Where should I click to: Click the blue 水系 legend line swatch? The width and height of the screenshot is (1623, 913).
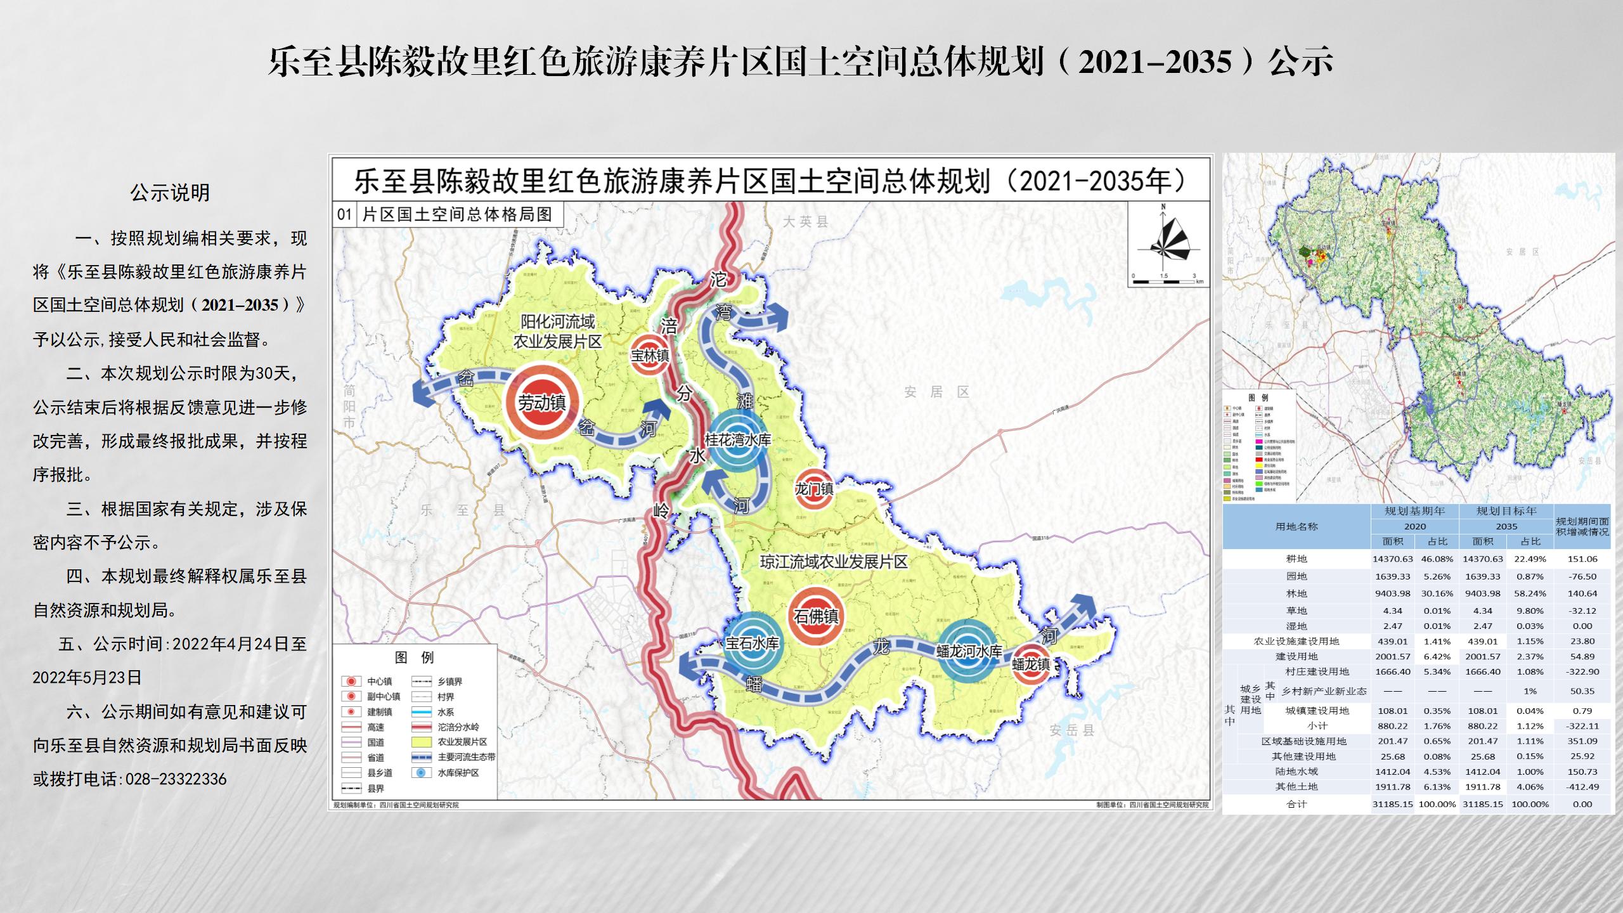[x=421, y=712]
